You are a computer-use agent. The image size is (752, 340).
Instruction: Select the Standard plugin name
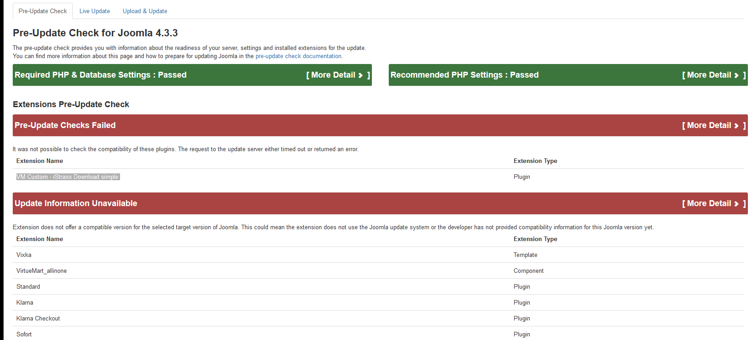pos(28,287)
